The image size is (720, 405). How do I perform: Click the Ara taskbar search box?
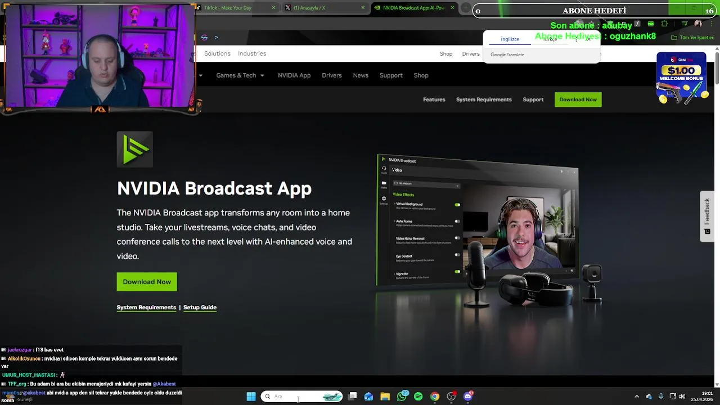point(301,397)
